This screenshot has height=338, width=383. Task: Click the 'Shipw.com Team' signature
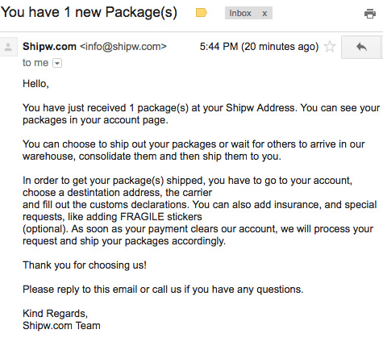pos(61,326)
